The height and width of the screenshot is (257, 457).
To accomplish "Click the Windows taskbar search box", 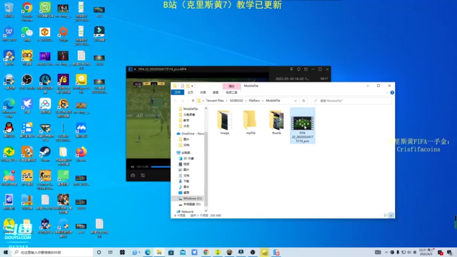I will coord(53,252).
